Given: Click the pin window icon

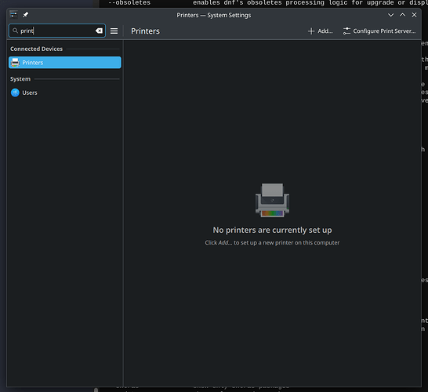Looking at the screenshot, I should [25, 15].
